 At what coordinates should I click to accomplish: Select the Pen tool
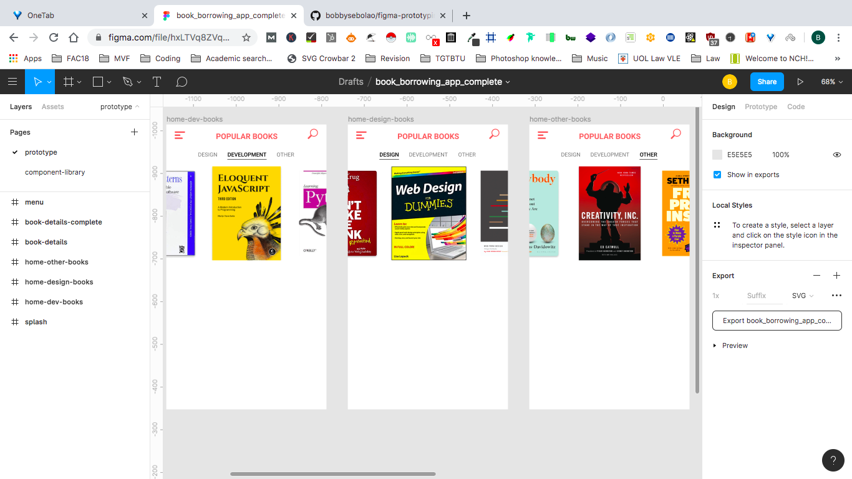128,82
